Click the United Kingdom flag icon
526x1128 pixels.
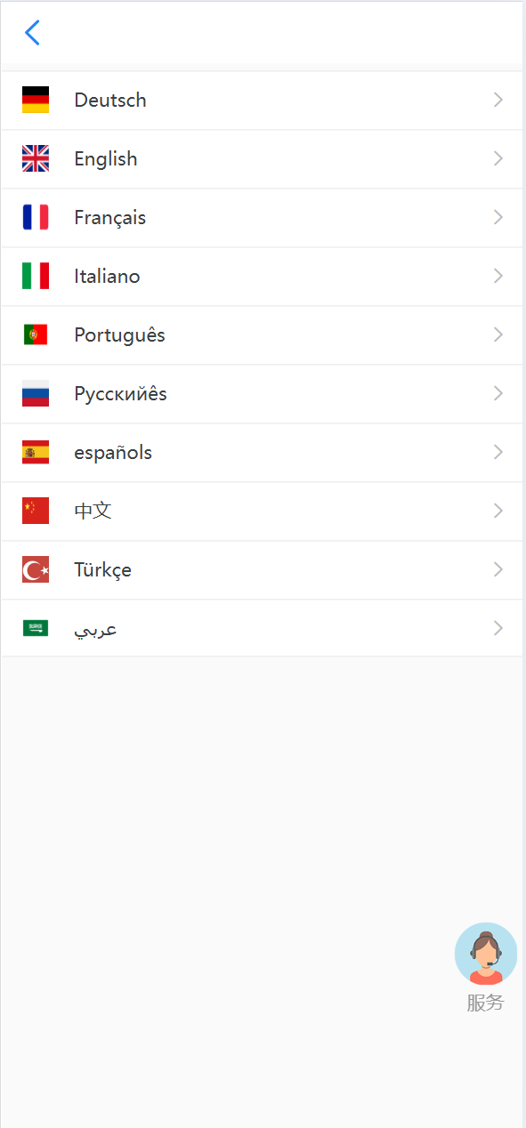36,158
